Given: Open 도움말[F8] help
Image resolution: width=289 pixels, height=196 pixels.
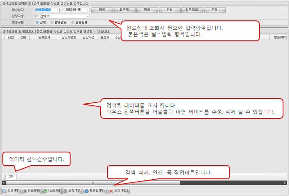Looking at the screenshot, I should point(95,191).
